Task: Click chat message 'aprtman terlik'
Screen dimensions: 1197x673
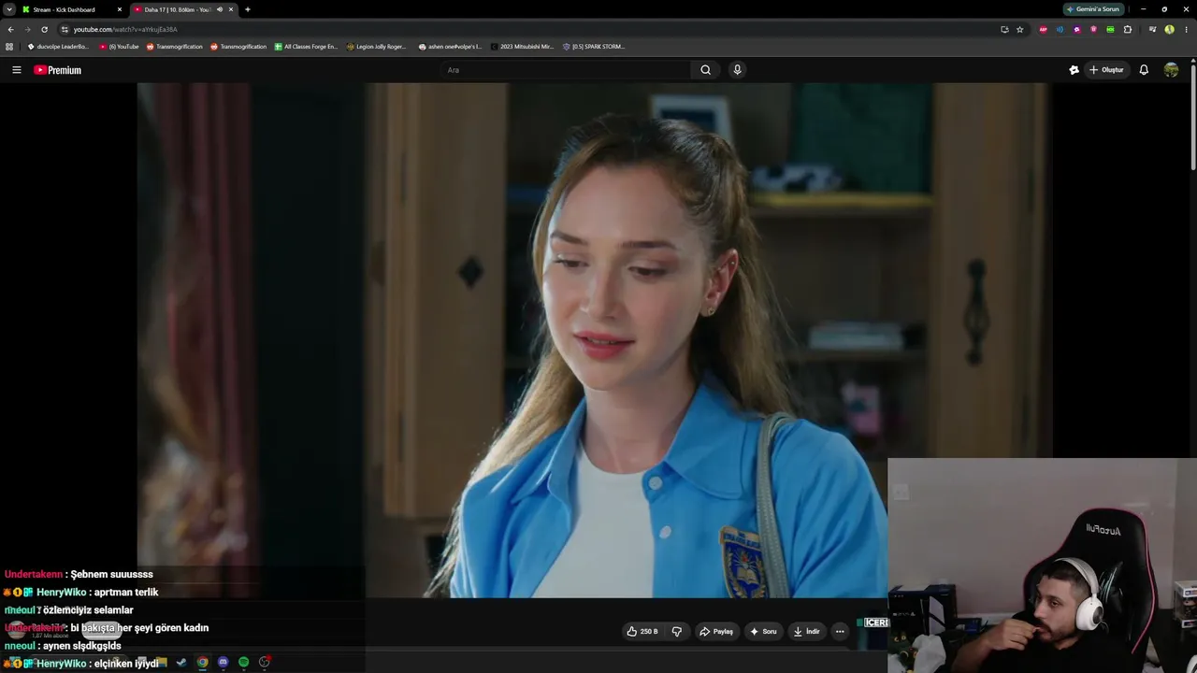Action: point(126,593)
